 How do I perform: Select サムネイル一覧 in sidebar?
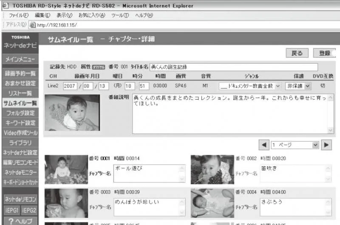pyautogui.click(x=20, y=103)
